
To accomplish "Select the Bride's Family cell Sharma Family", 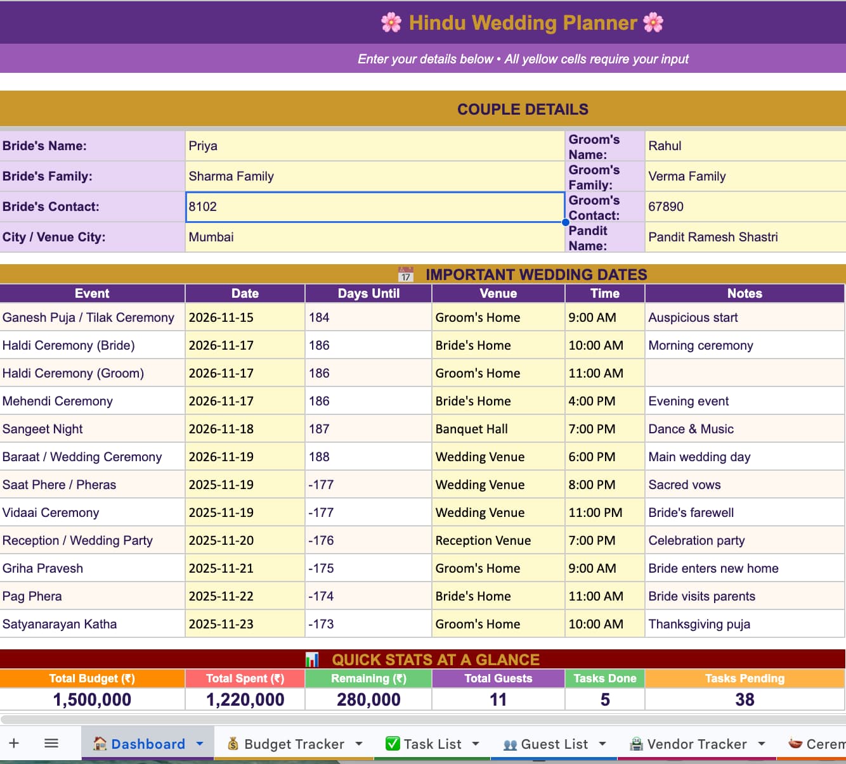I will click(375, 176).
